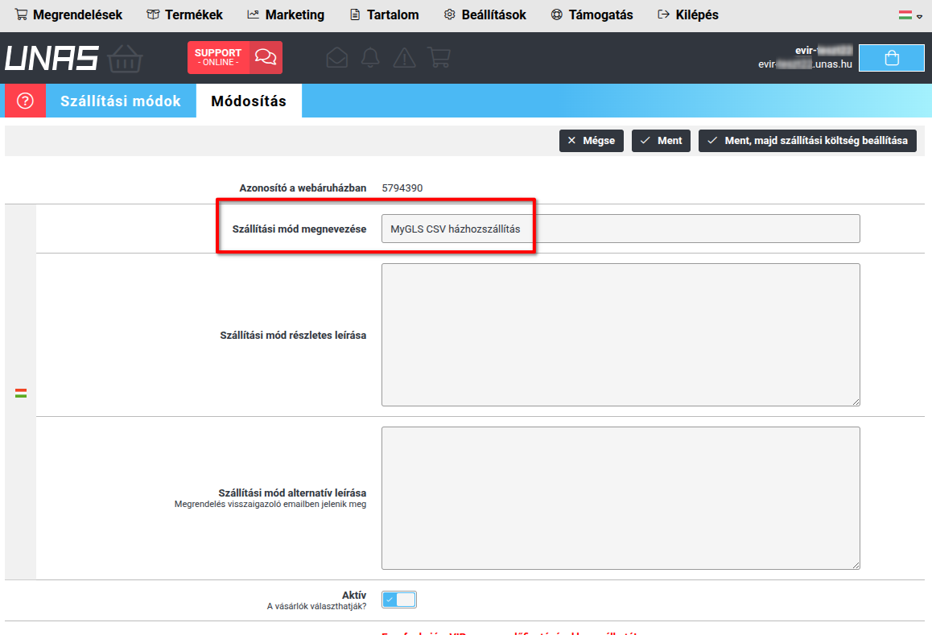
Task: Open the Beállítások menu
Action: pos(485,14)
